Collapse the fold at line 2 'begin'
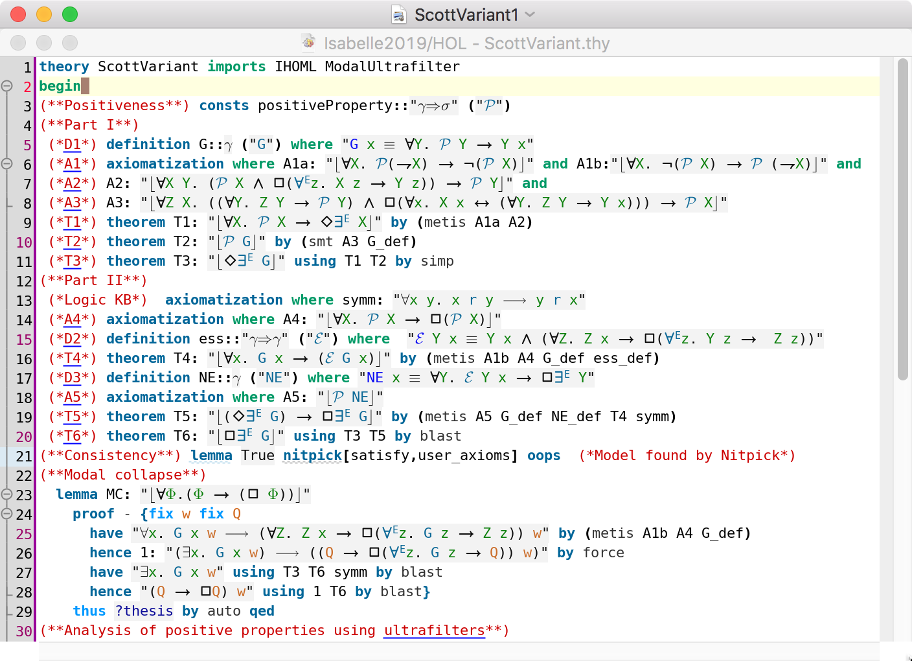The image size is (912, 661). click(7, 86)
